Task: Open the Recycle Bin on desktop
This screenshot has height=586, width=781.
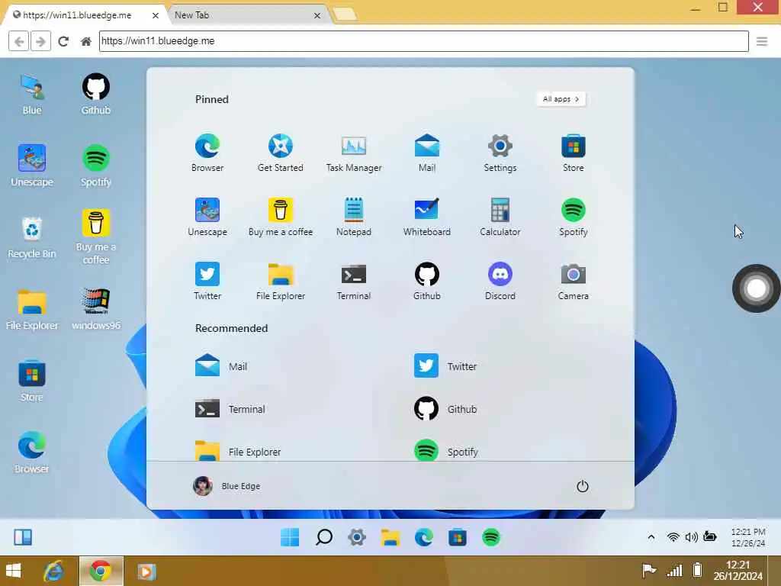Action: tap(32, 237)
